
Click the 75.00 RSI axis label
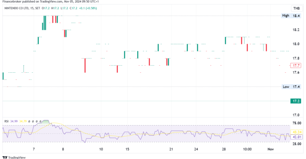point(297,123)
